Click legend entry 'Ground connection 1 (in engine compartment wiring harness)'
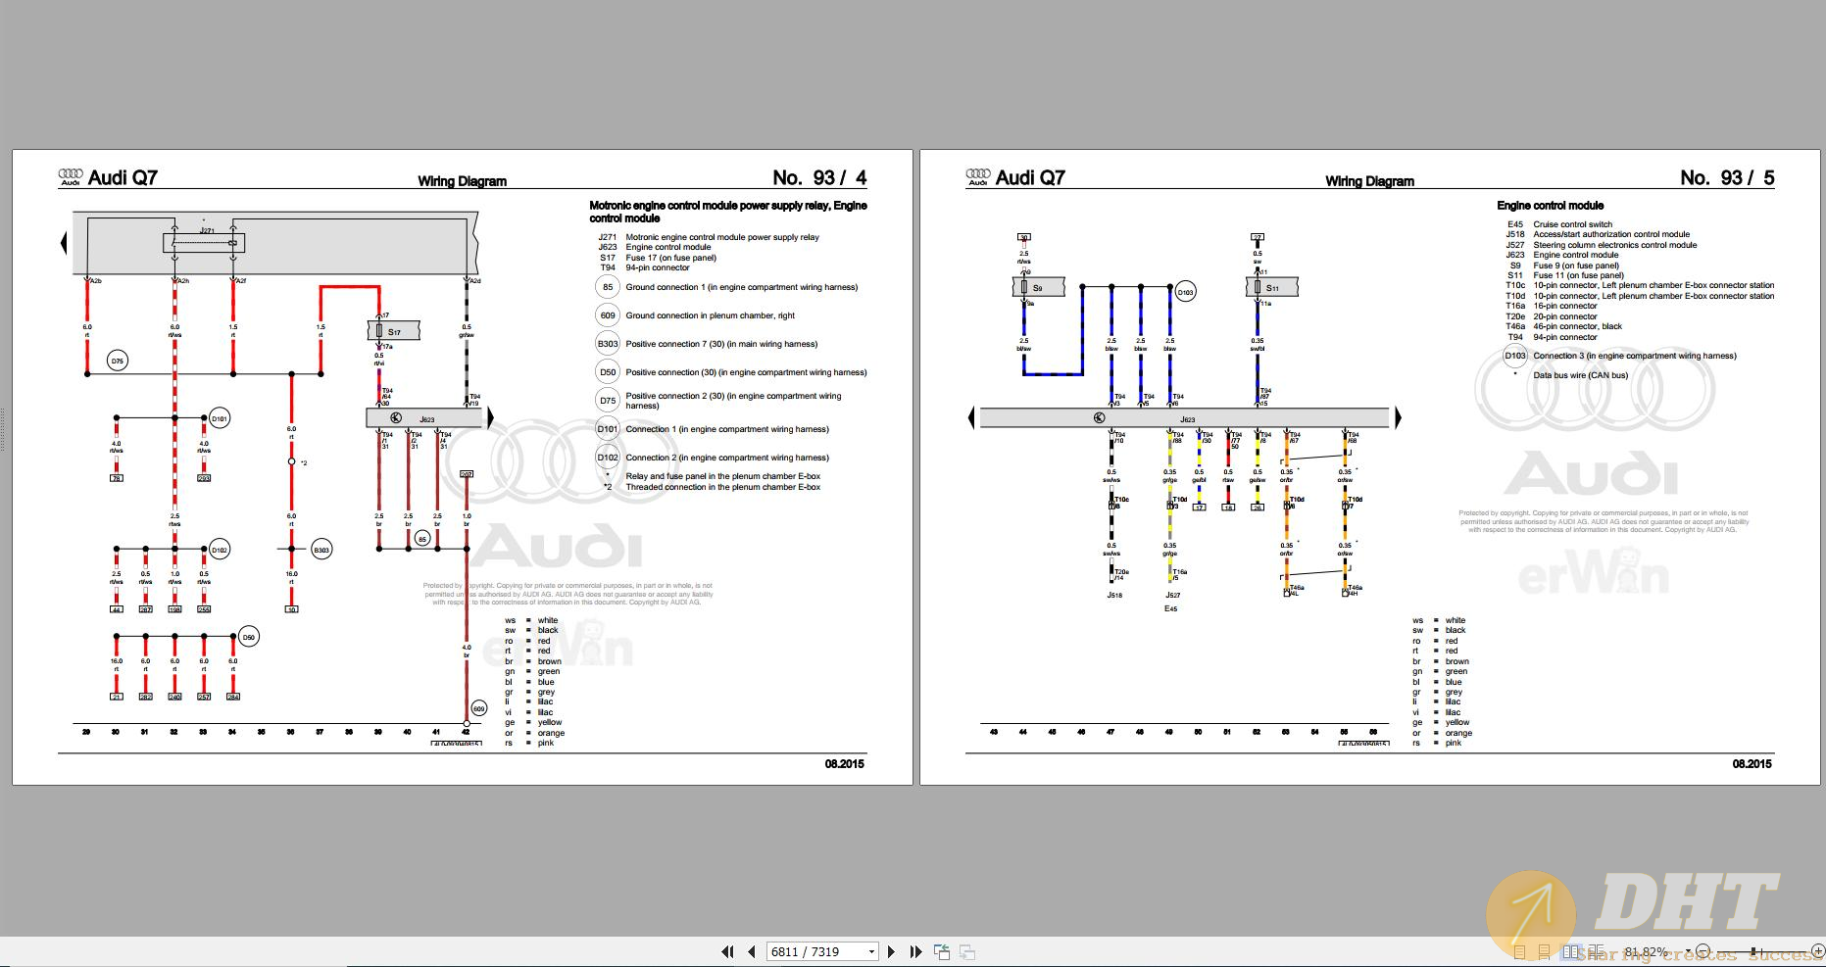 tap(741, 287)
